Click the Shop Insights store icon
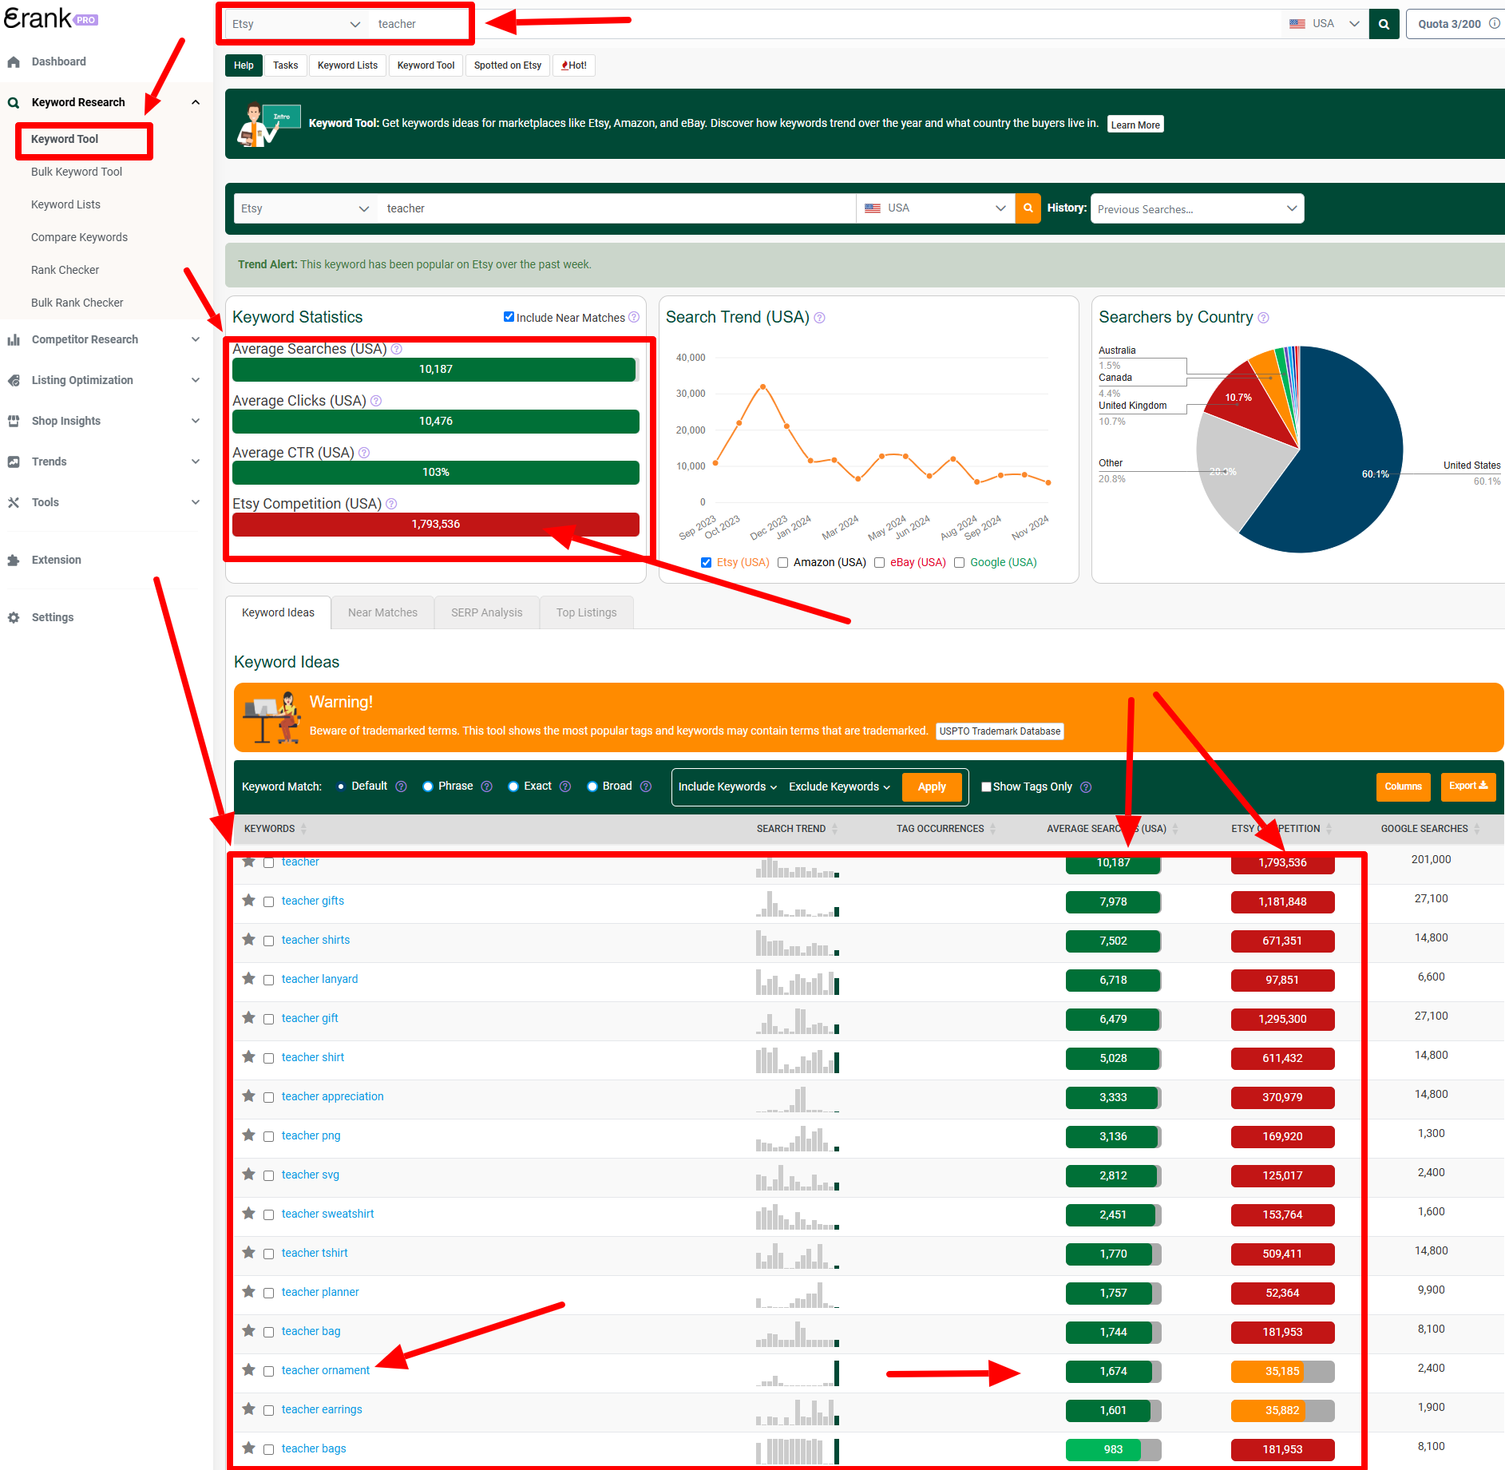 click(x=14, y=421)
